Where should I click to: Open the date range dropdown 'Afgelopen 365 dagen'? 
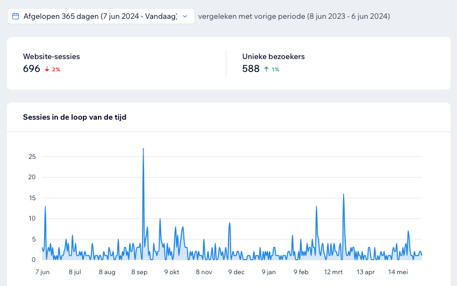[101, 16]
